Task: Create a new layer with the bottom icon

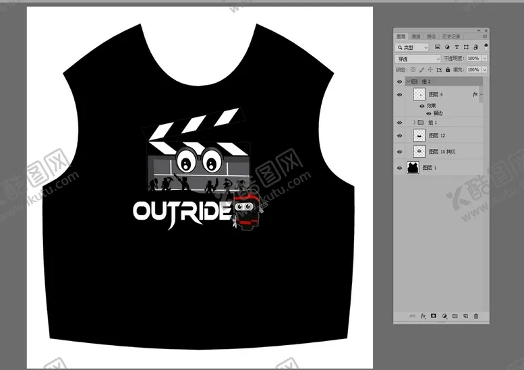Action: 465,315
